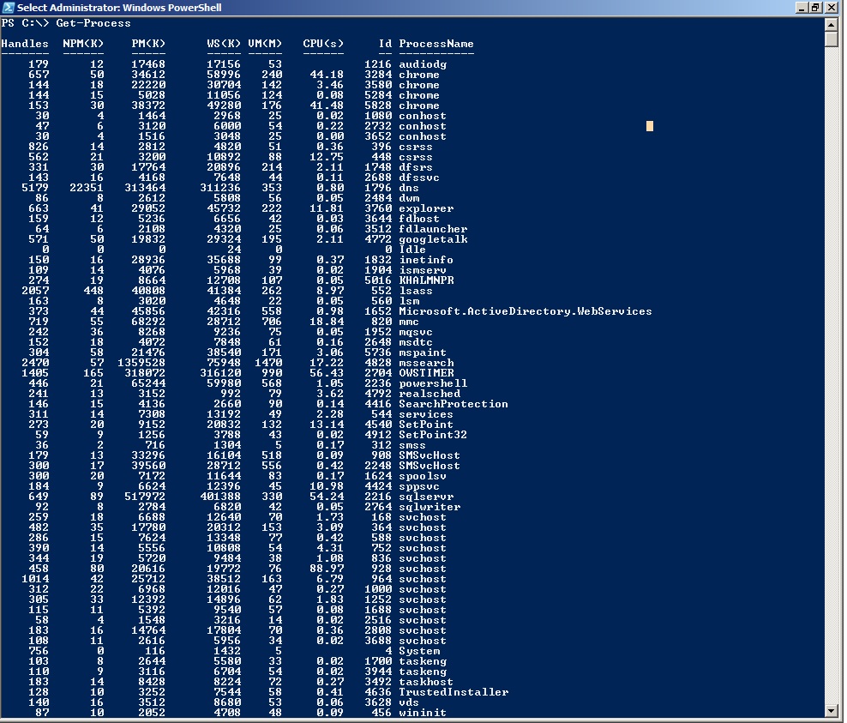Click the ProcessName column header
This screenshot has width=847, height=723.
(436, 44)
